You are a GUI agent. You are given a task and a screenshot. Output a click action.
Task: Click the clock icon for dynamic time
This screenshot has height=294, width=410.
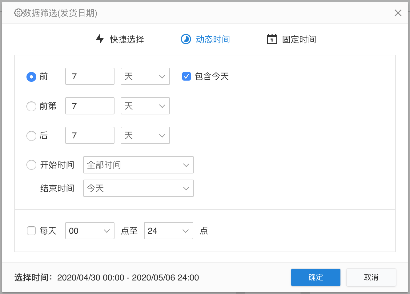point(186,39)
